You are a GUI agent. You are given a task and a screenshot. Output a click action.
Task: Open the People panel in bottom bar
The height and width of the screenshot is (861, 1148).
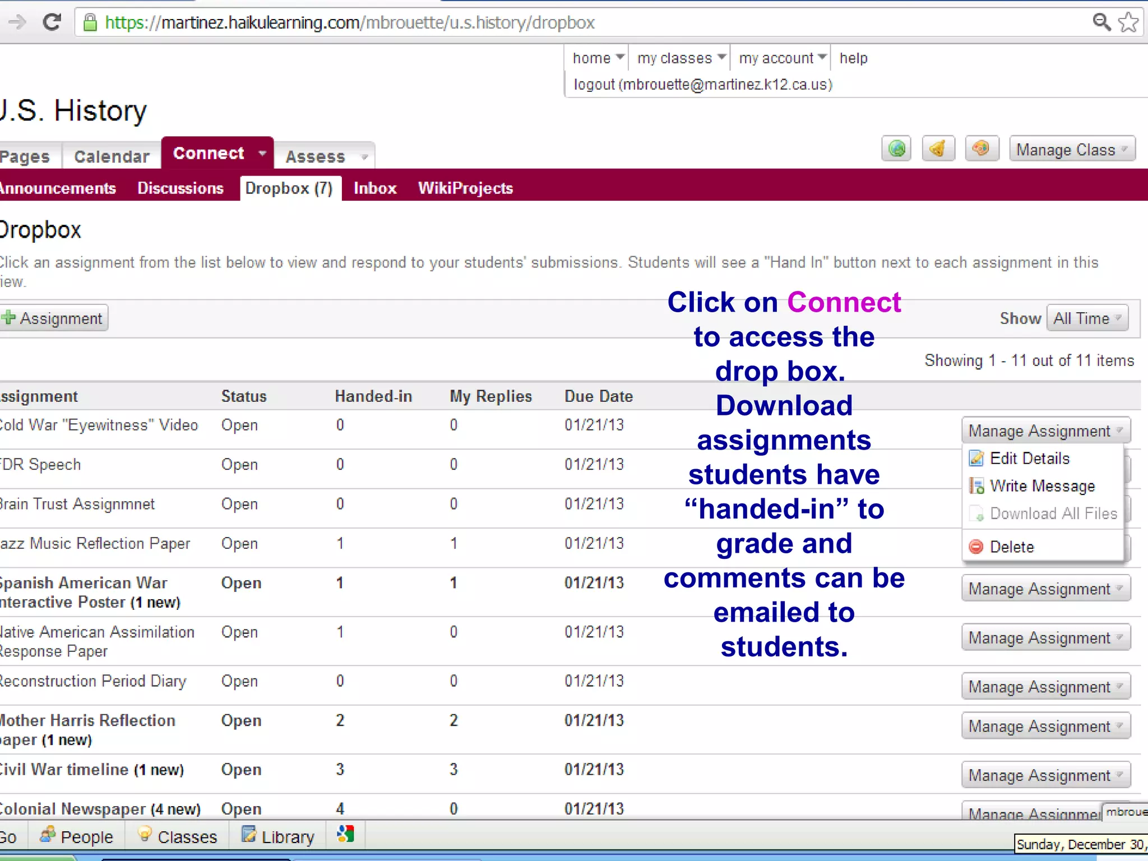click(76, 836)
